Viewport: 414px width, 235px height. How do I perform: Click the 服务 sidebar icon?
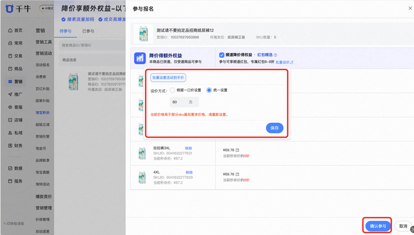[10, 181]
